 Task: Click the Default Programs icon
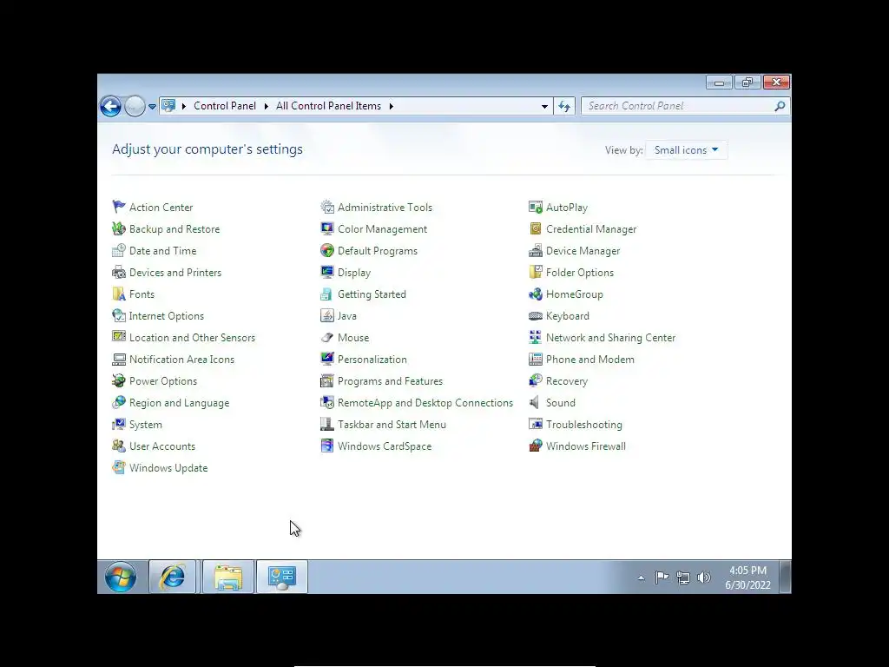point(327,250)
